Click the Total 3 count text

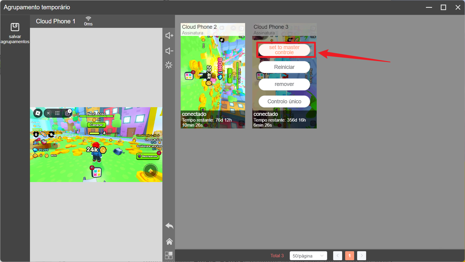pyautogui.click(x=277, y=256)
